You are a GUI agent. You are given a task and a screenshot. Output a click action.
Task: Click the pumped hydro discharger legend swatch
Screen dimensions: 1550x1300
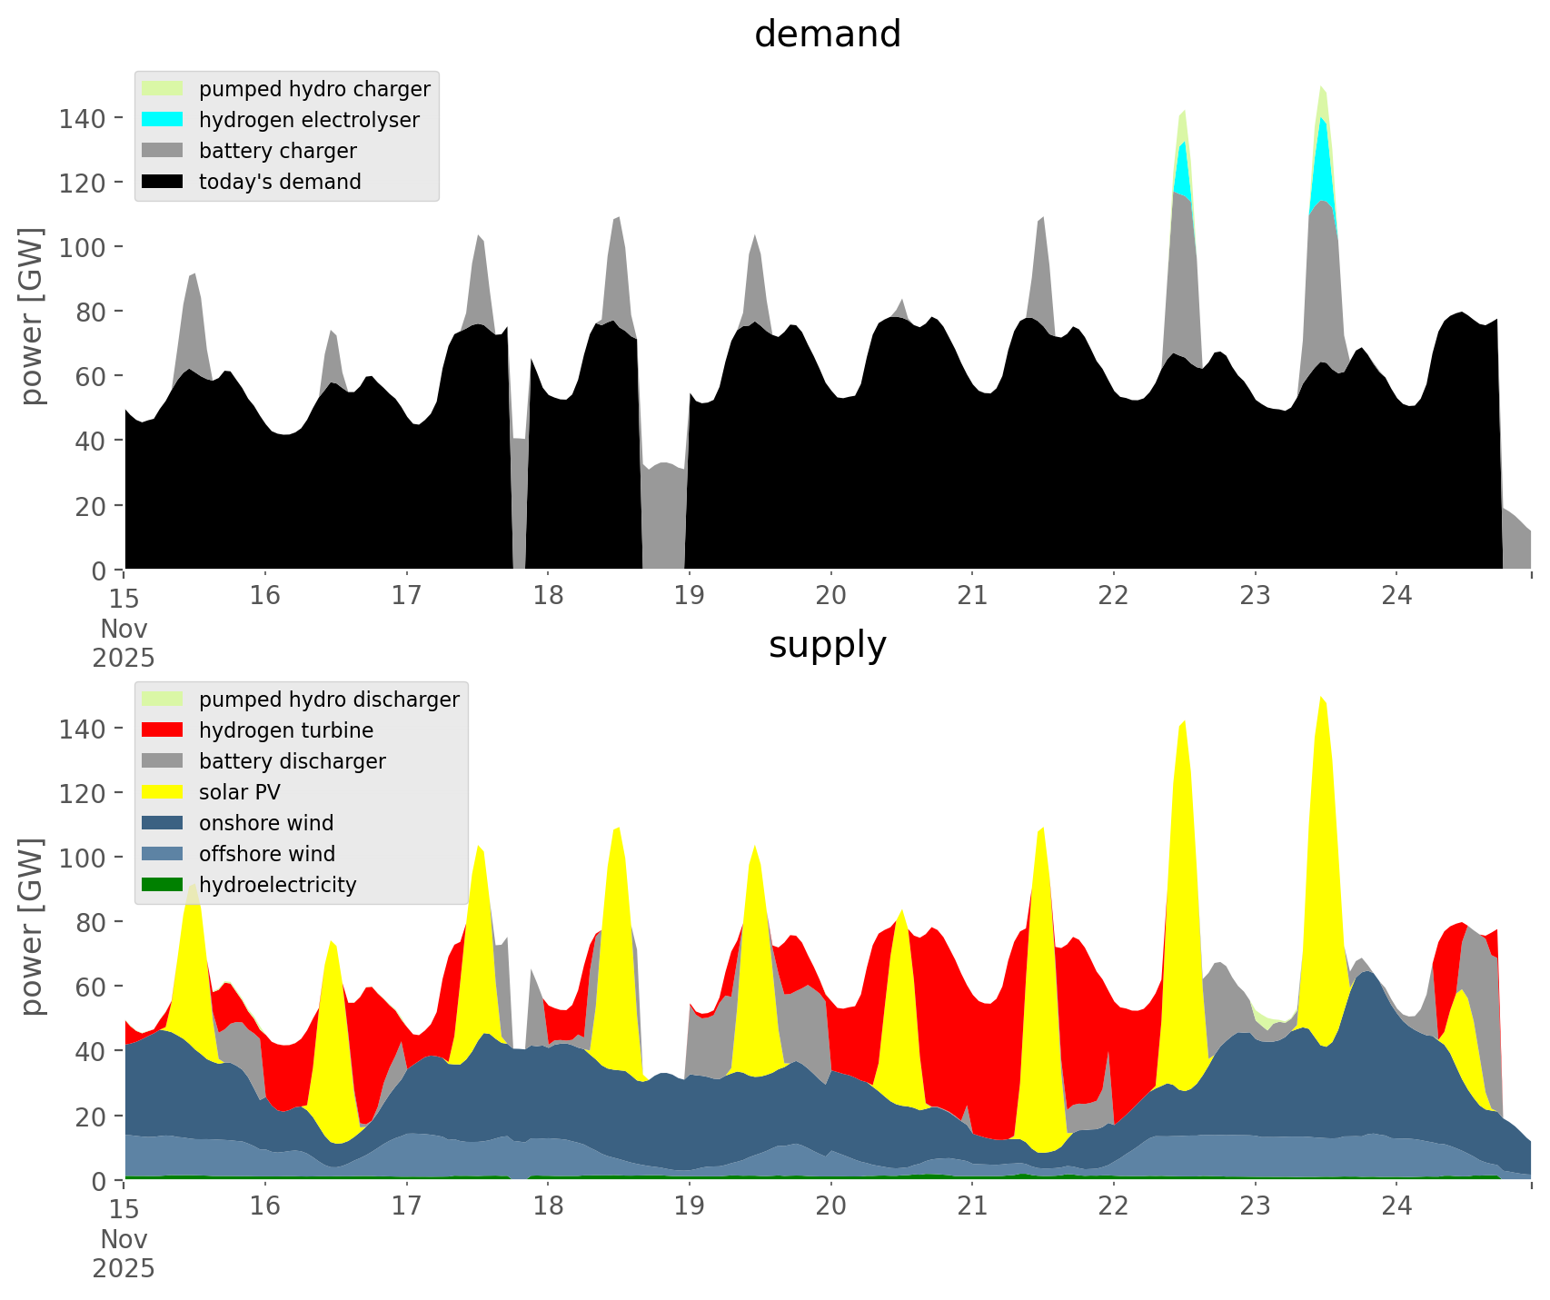[x=163, y=700]
